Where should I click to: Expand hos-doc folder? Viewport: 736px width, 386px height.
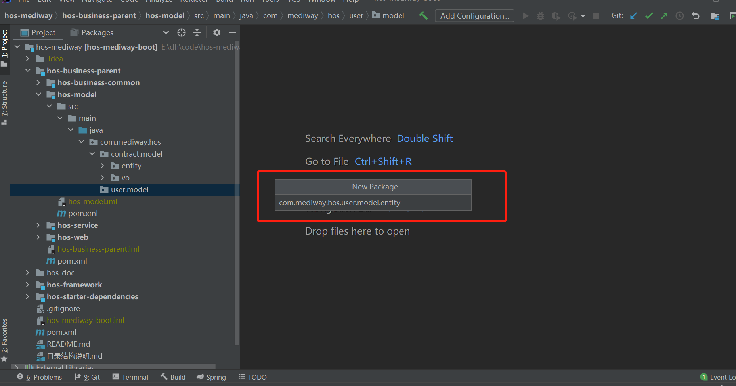click(27, 273)
